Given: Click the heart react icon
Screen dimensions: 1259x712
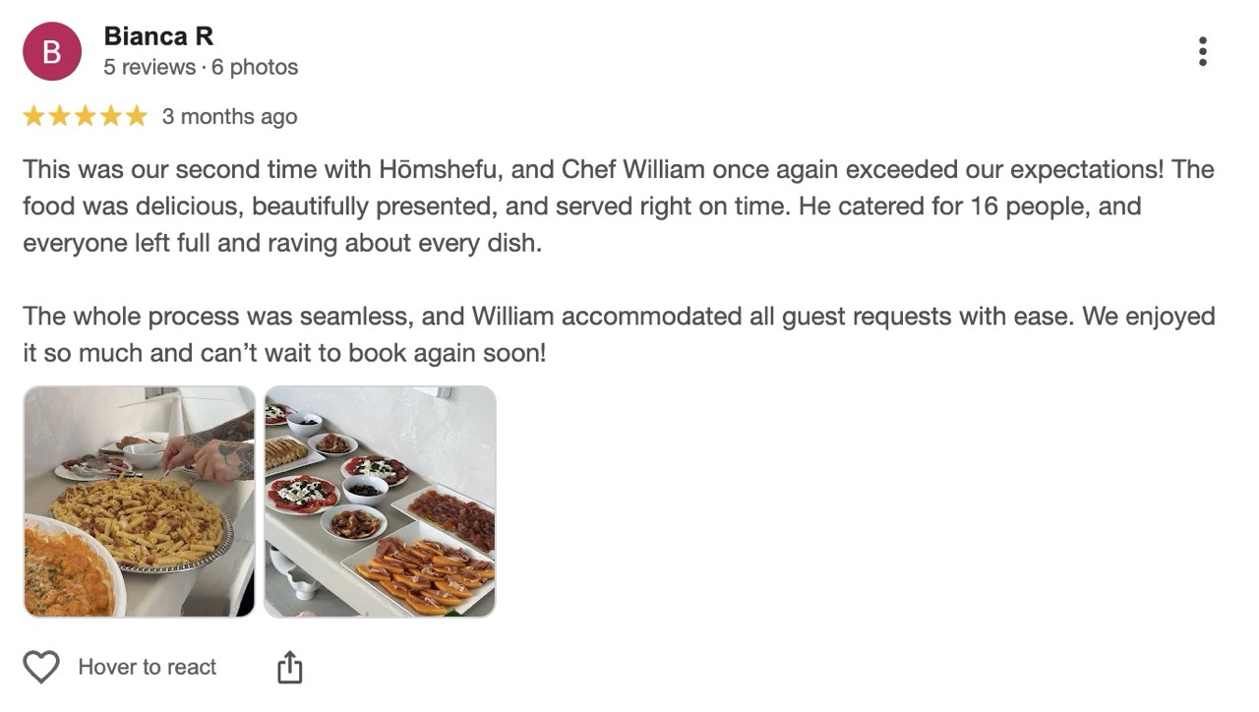Looking at the screenshot, I should (x=41, y=667).
